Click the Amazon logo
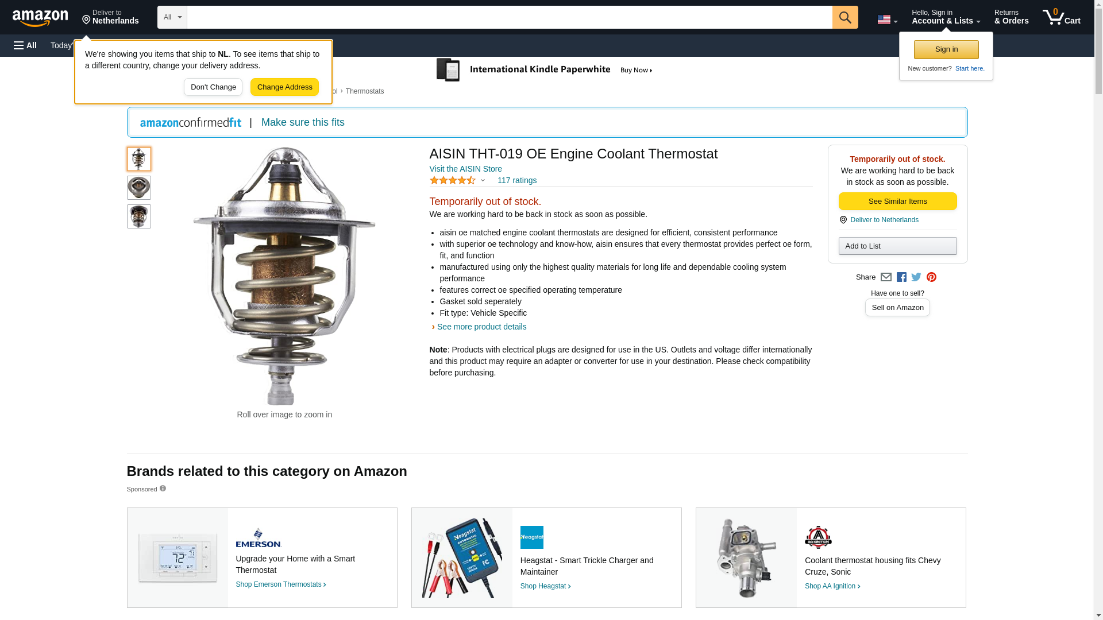 (40, 18)
